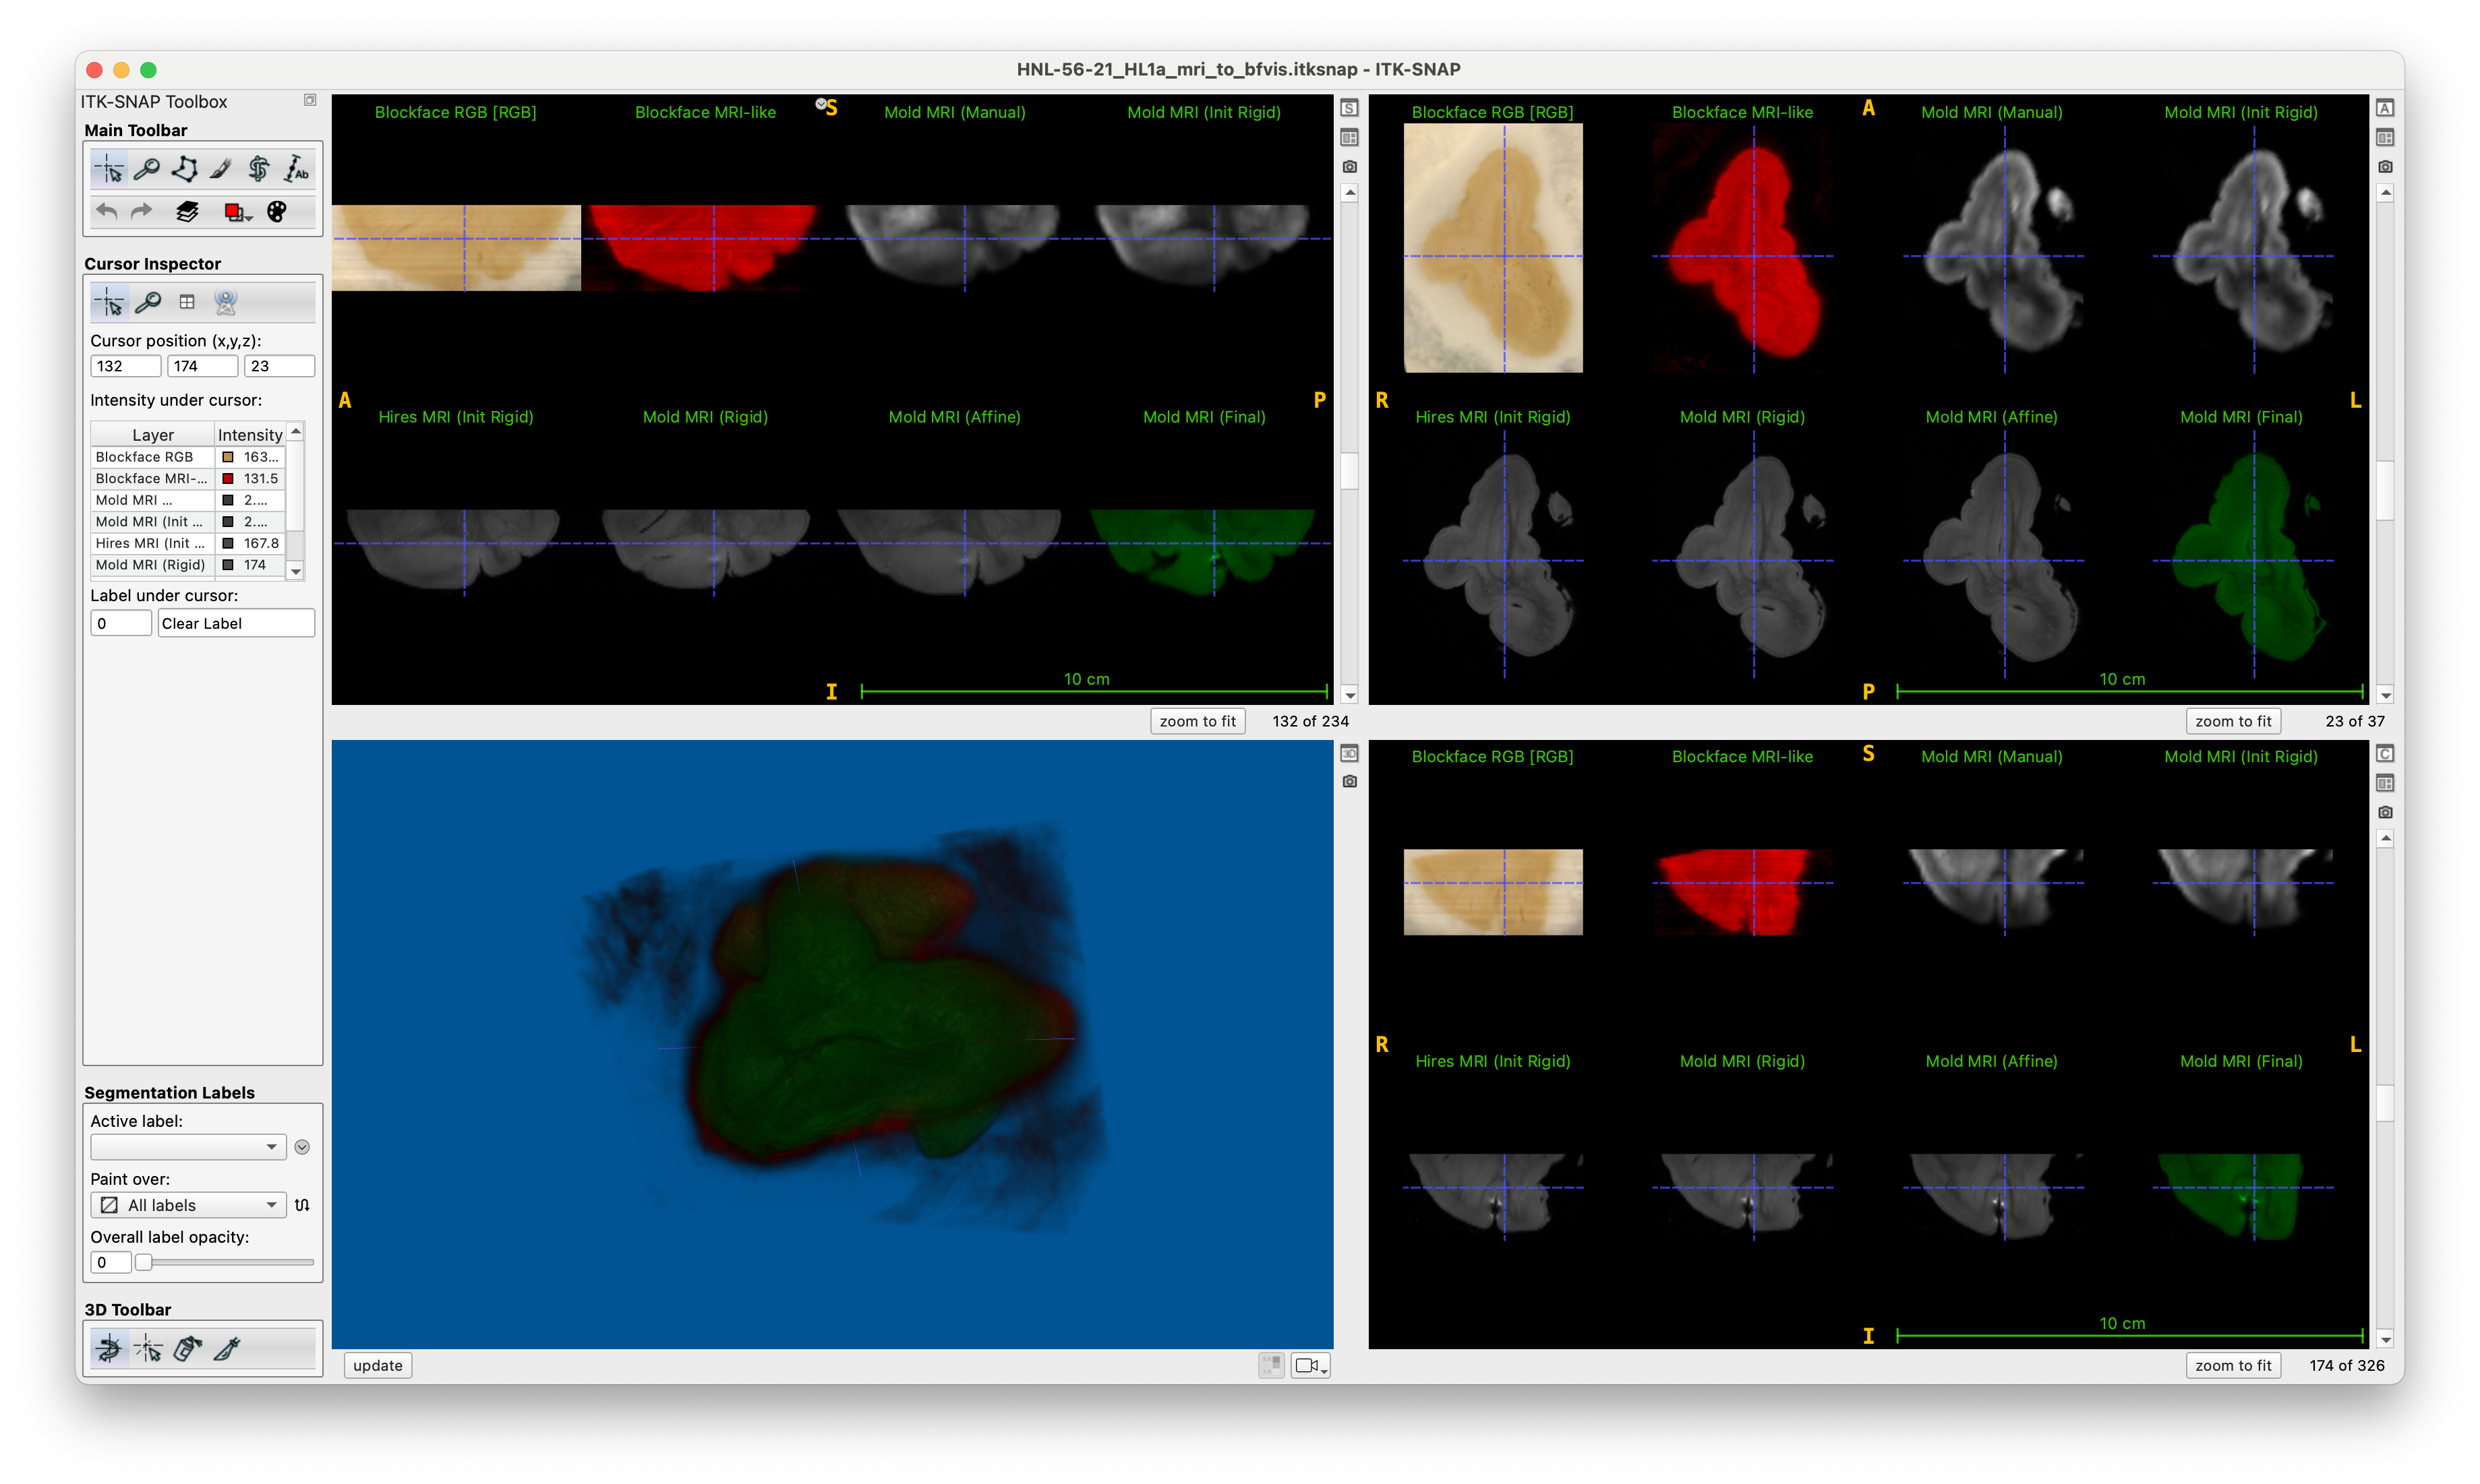Open the 3D camera view dropdown
The image size is (2480, 1484).
(x=1311, y=1366)
